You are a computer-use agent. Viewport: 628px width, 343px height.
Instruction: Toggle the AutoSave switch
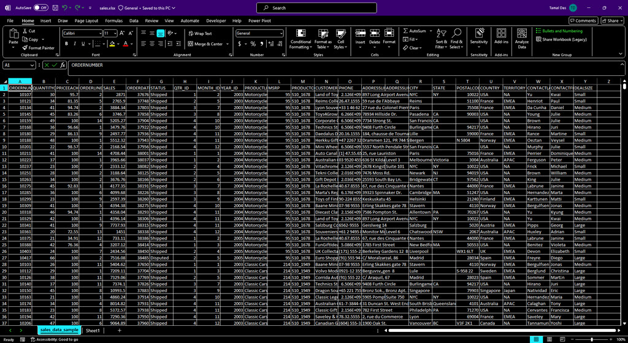point(41,7)
